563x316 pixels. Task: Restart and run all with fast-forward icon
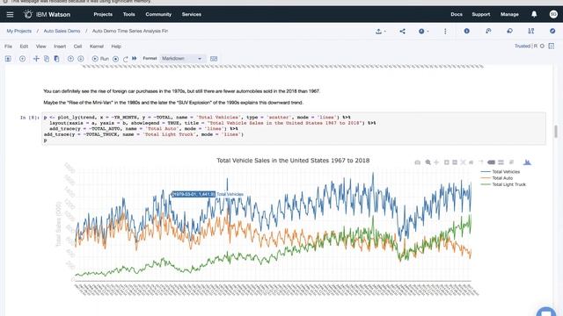(x=135, y=59)
